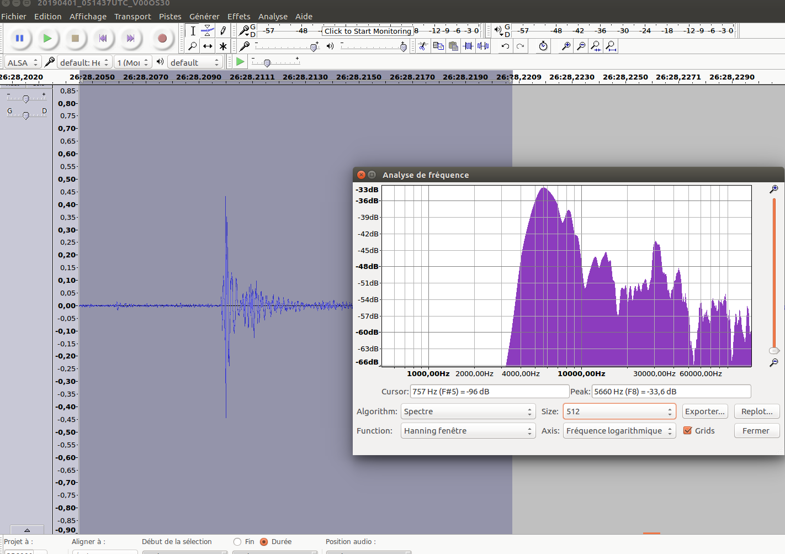The height and width of the screenshot is (554, 785).
Task: Select the Fin radio button
Action: (x=237, y=542)
